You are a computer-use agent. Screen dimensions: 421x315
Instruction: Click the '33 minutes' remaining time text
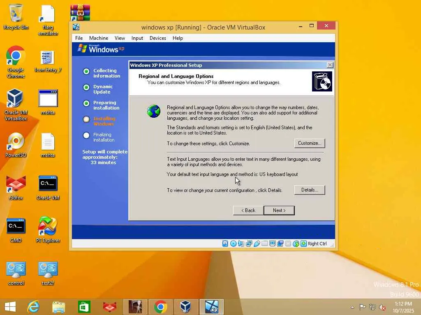point(103,162)
